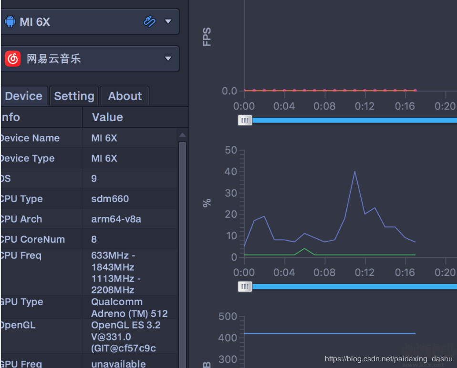Click the scroll-up arrow of the device info list
This screenshot has height=368, width=457.
click(182, 135)
